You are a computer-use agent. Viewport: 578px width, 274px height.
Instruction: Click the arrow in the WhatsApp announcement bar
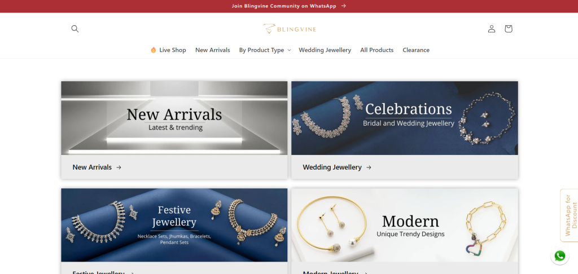click(343, 6)
